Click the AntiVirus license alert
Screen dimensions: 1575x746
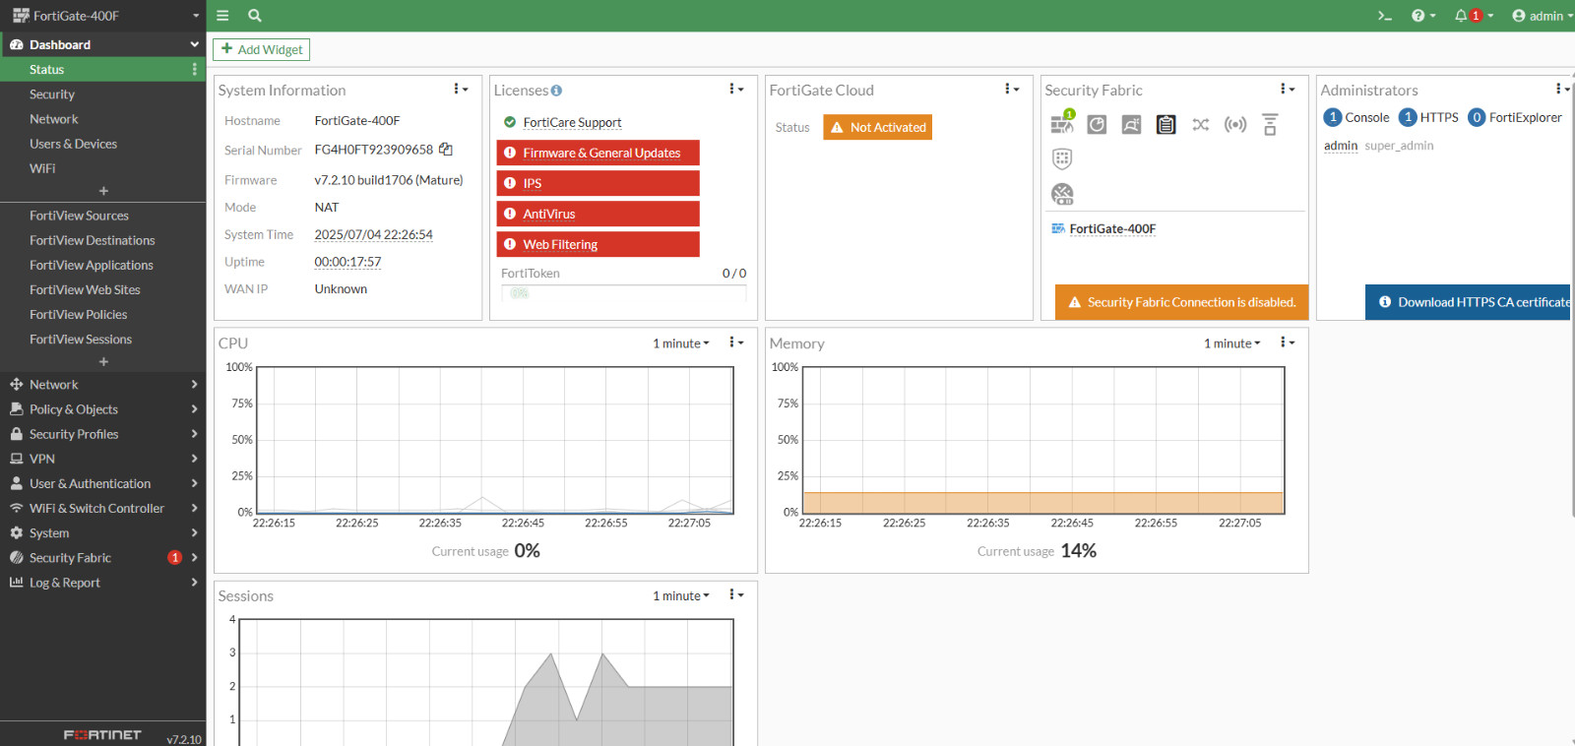pos(598,214)
